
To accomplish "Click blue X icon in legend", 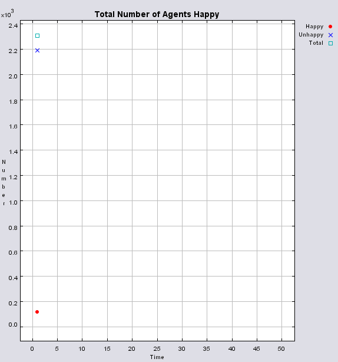I will (330, 35).
